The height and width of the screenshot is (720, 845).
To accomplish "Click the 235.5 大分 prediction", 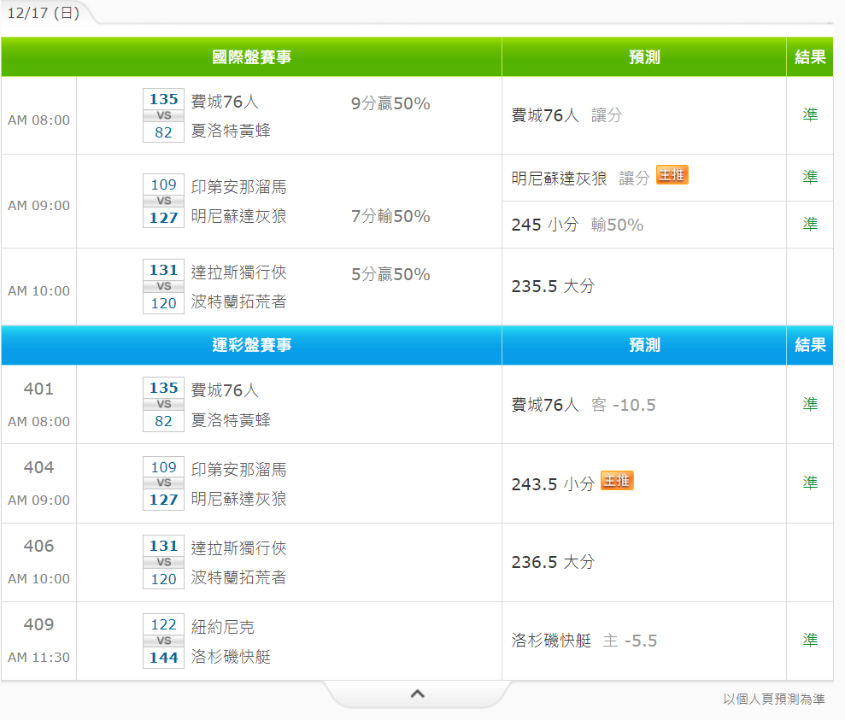I will tap(553, 286).
